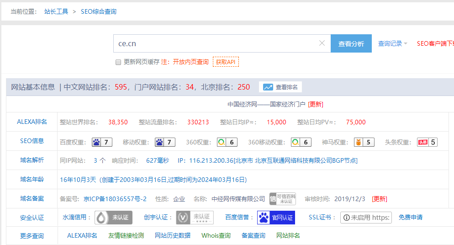Click 整站流量排名 value 330213
This screenshot has height=245, width=454.
point(198,122)
